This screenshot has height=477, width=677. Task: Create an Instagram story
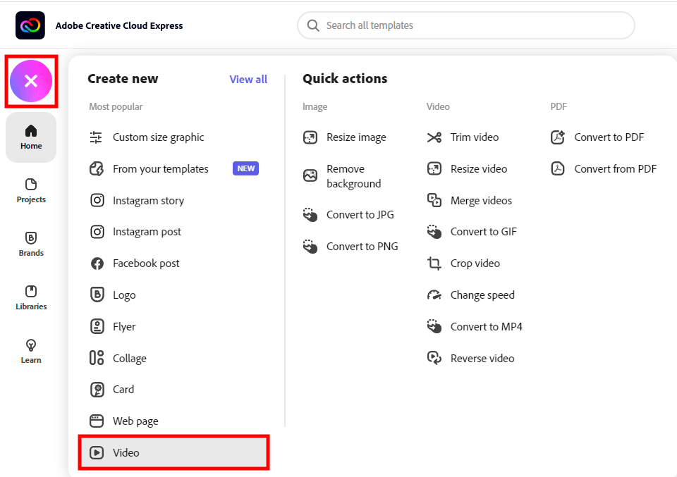[x=148, y=201]
